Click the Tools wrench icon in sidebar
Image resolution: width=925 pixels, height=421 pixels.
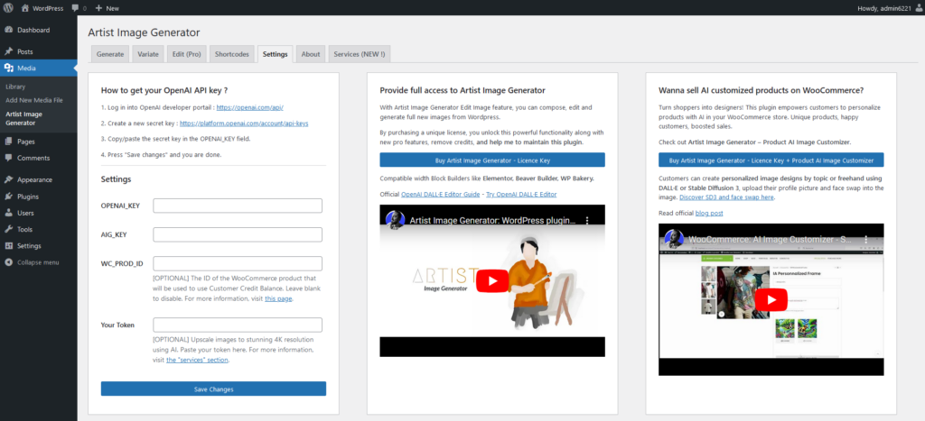(x=8, y=230)
